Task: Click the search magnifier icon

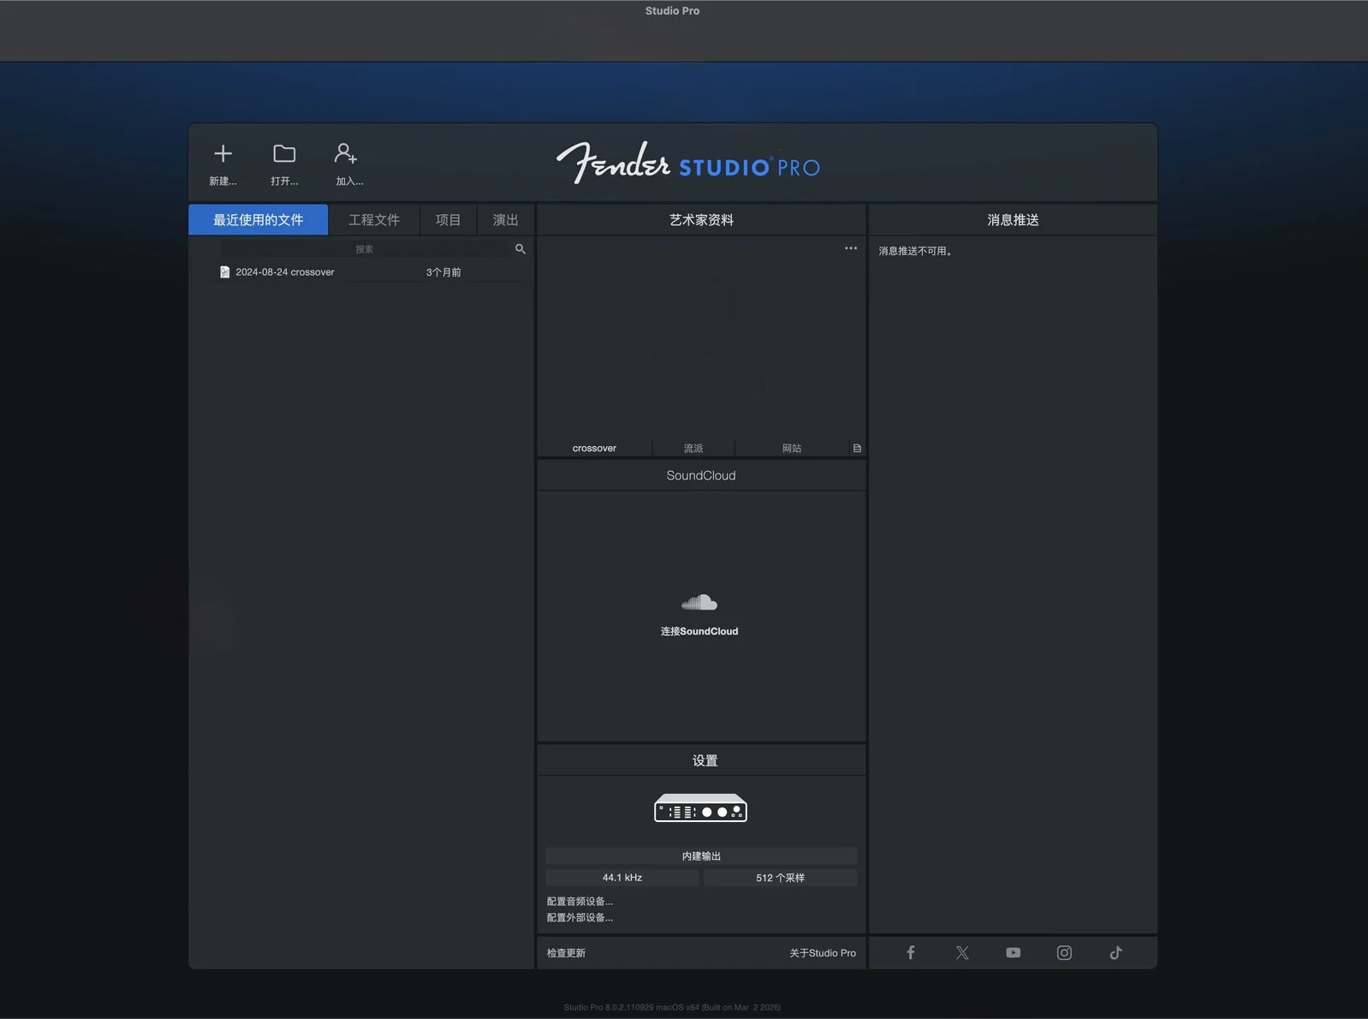Action: tap(520, 249)
